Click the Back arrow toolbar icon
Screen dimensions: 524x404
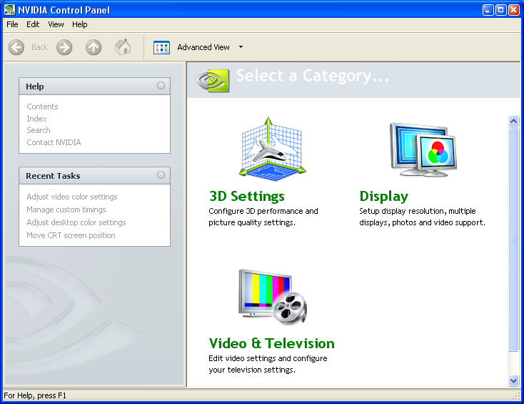[16, 47]
